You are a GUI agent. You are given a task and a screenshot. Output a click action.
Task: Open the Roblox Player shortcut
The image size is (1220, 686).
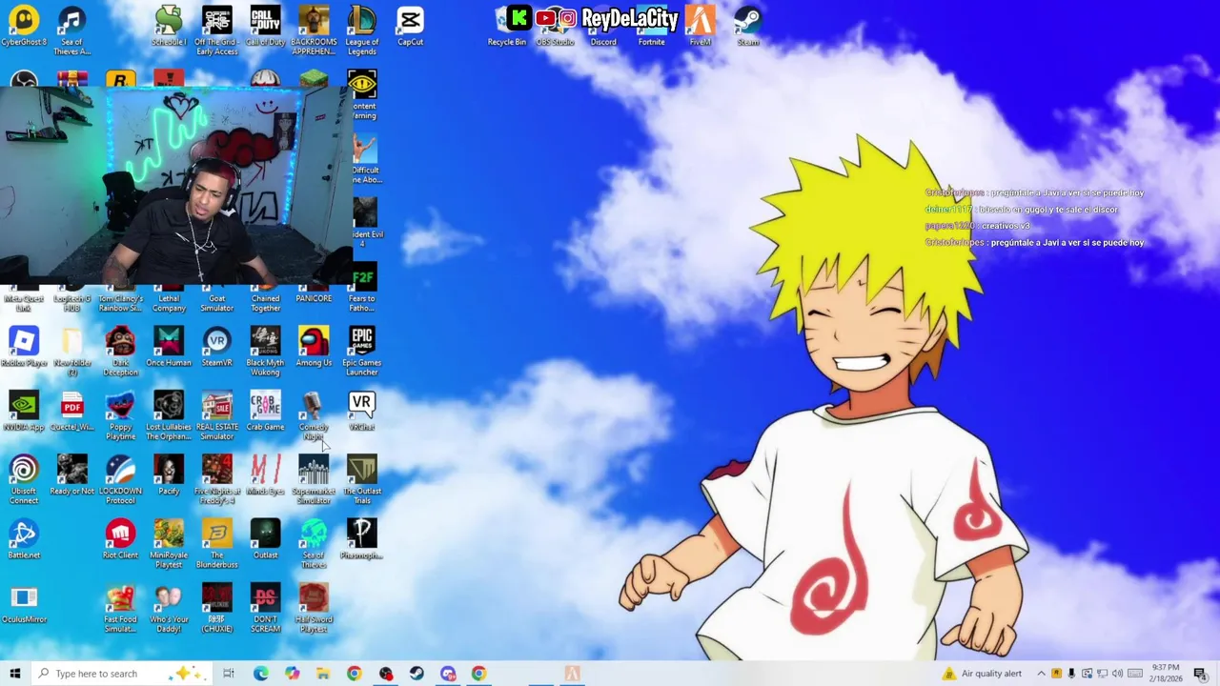click(24, 347)
